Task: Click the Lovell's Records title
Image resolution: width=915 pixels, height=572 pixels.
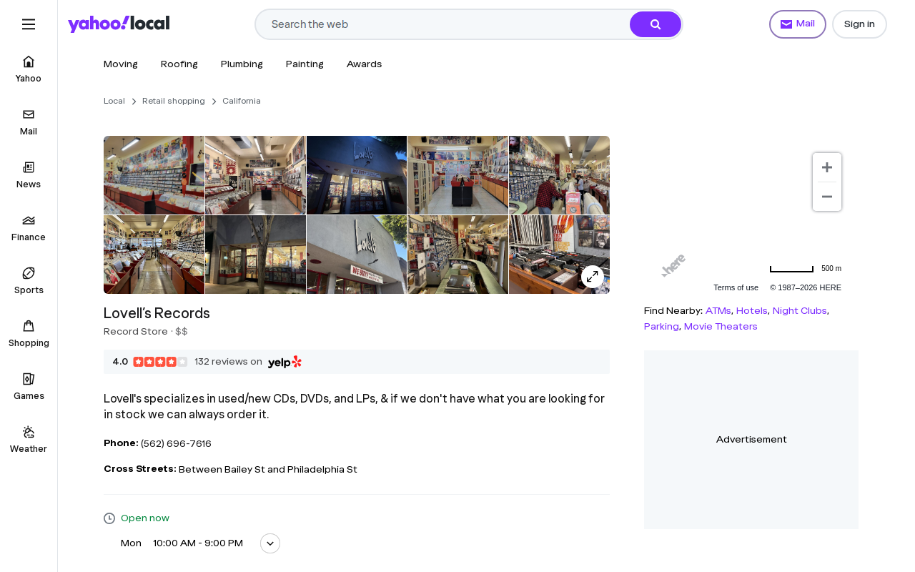Action: coord(157,313)
